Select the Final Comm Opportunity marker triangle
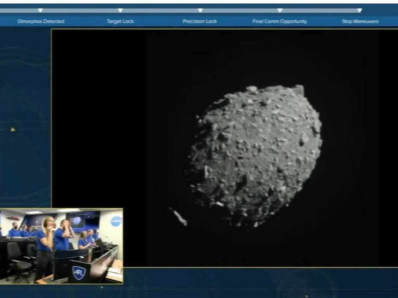 (280, 10)
